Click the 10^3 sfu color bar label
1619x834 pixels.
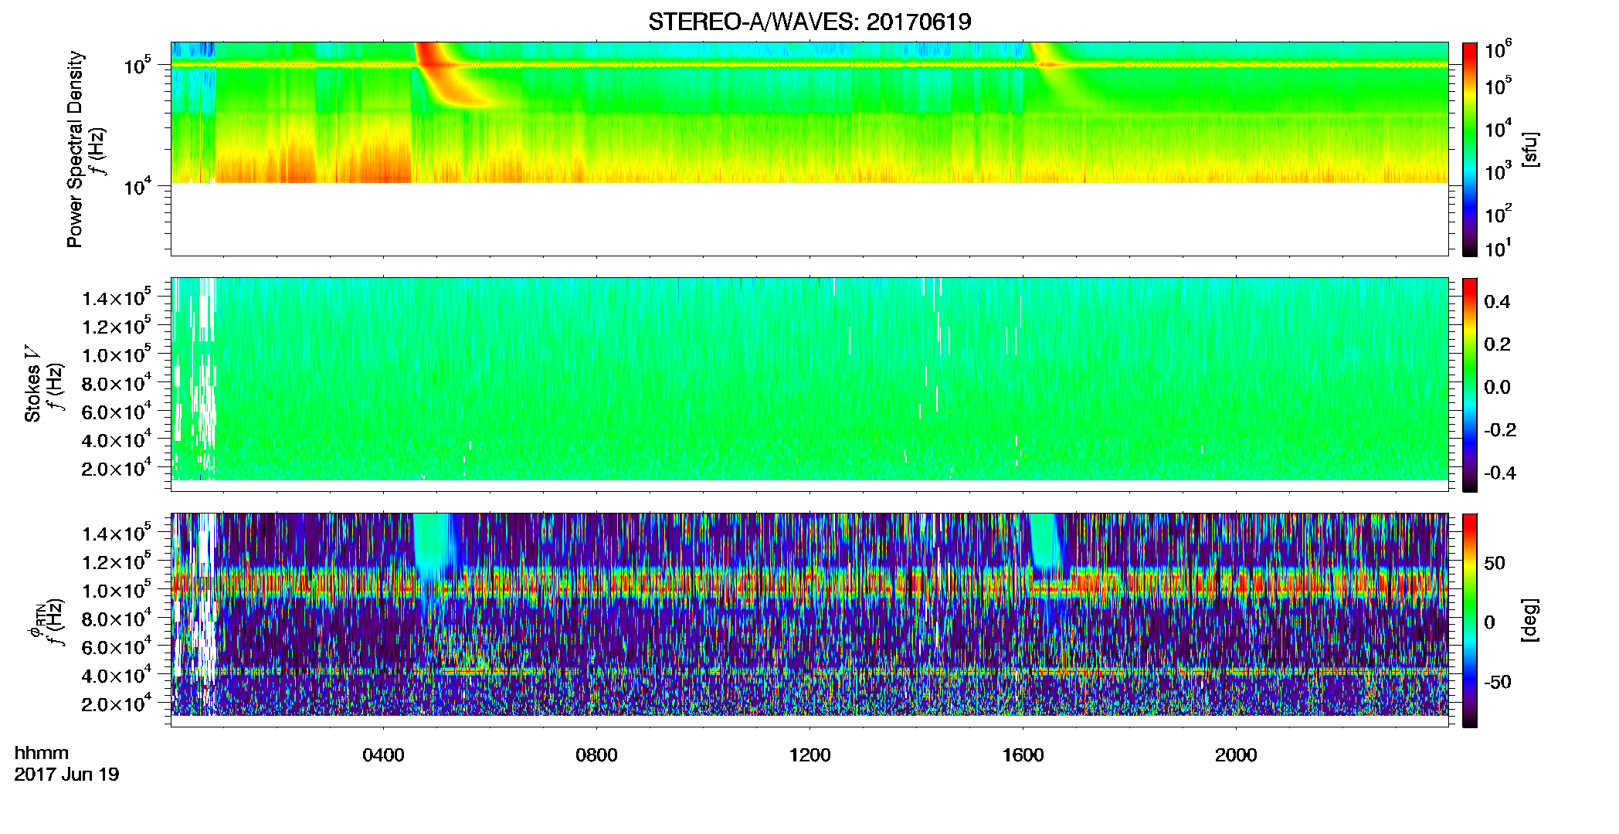pyautogui.click(x=1499, y=170)
